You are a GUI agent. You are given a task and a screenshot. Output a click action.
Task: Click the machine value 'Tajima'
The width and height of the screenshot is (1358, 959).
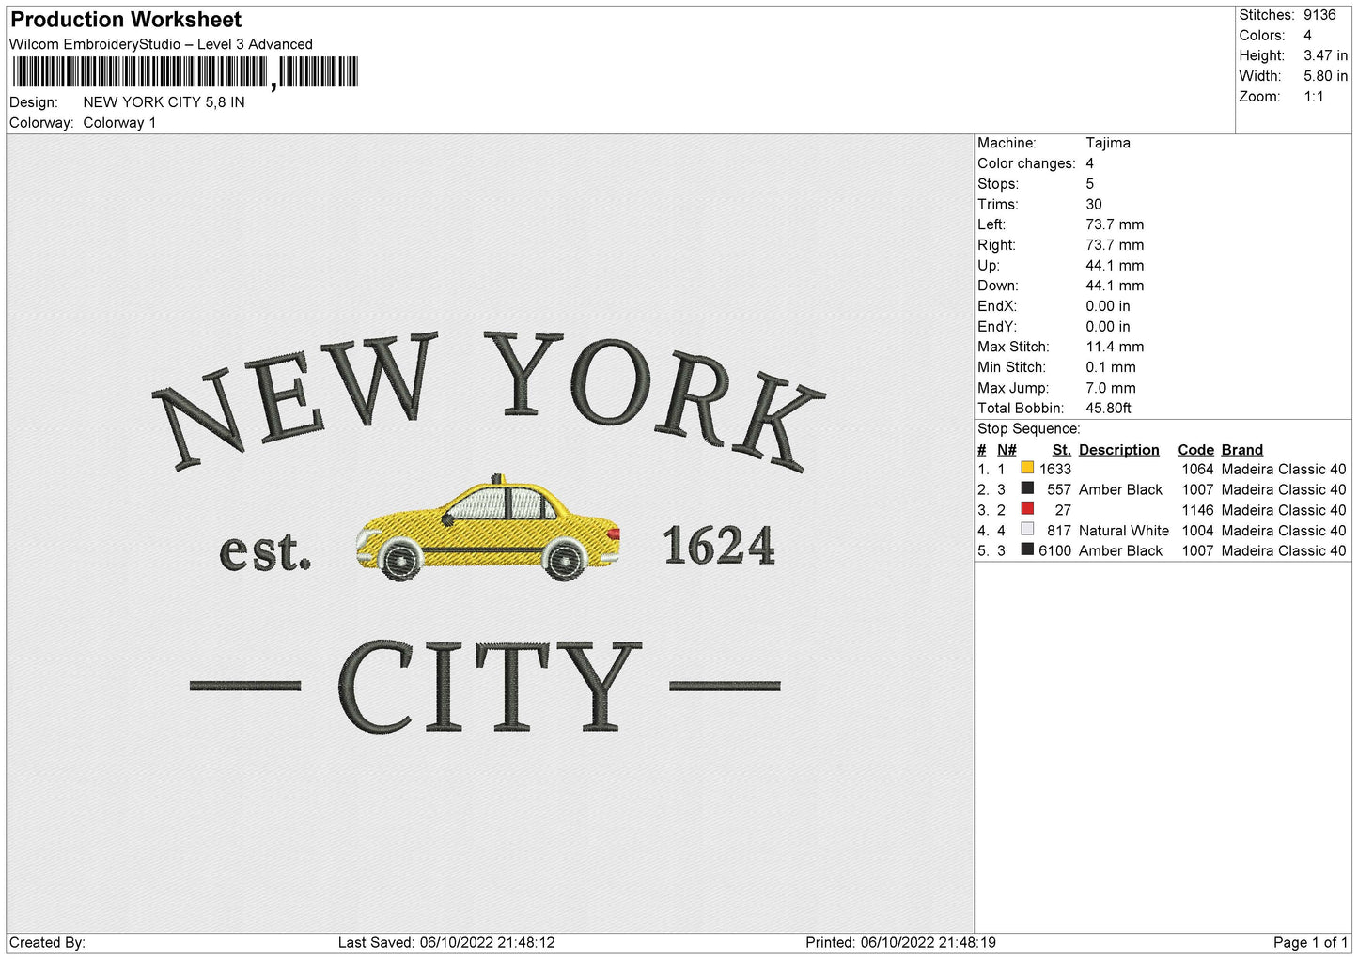click(x=1108, y=143)
